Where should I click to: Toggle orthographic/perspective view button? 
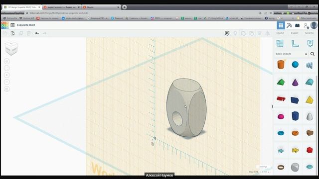(x=7, y=89)
